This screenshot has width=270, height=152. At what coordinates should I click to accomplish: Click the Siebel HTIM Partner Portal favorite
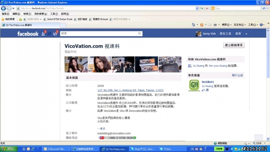click(x=58, y=19)
